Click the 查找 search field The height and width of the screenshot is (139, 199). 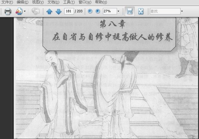click(x=165, y=11)
